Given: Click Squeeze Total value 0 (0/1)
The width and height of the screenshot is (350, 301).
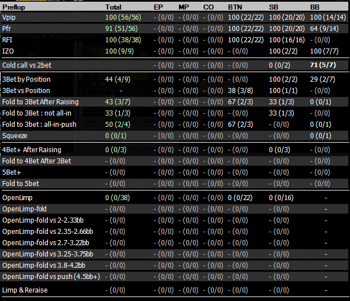Looking at the screenshot, I should coord(116,136).
